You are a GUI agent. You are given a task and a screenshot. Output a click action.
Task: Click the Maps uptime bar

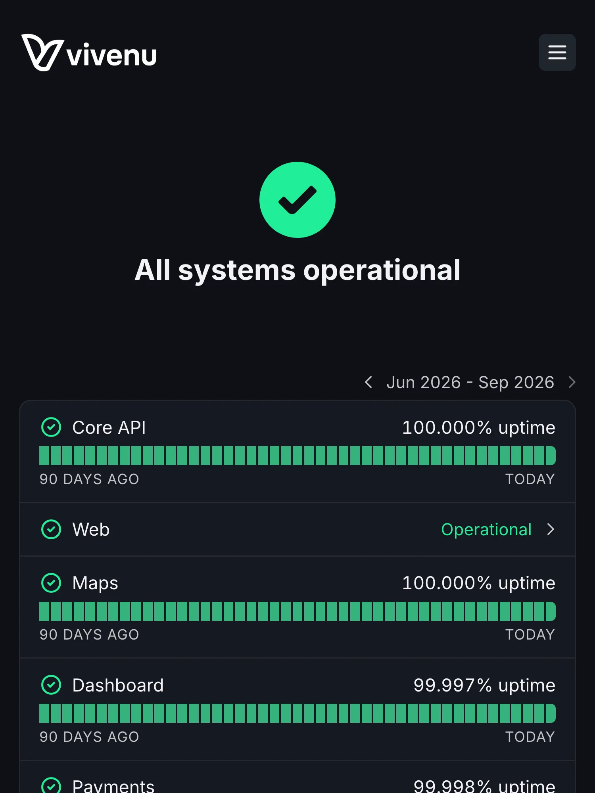[x=297, y=611]
